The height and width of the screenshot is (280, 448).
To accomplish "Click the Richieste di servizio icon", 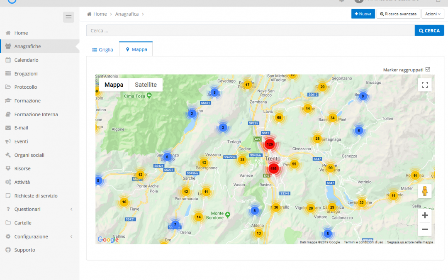I will (x=8, y=196).
